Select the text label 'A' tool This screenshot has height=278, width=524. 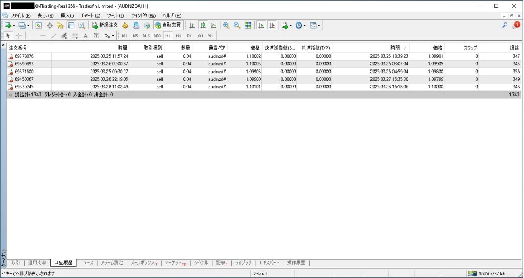(85, 36)
